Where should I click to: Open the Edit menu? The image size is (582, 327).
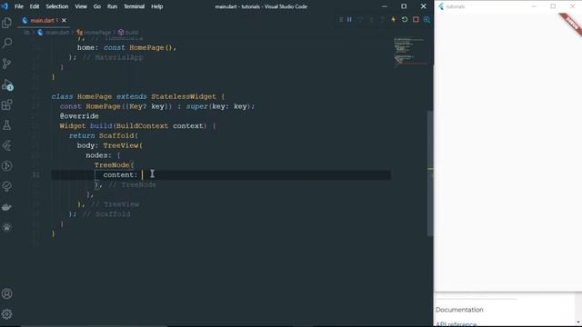coord(35,6)
